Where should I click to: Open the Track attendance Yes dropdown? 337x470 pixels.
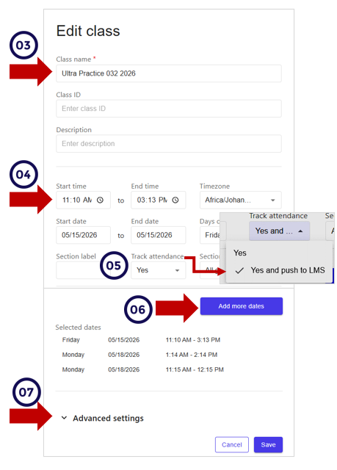coord(158,270)
